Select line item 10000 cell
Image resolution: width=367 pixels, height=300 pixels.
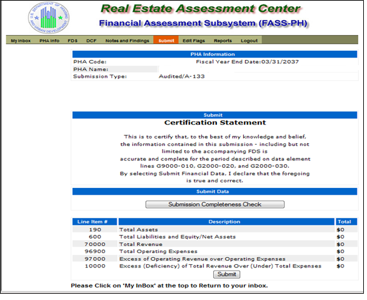click(95, 266)
